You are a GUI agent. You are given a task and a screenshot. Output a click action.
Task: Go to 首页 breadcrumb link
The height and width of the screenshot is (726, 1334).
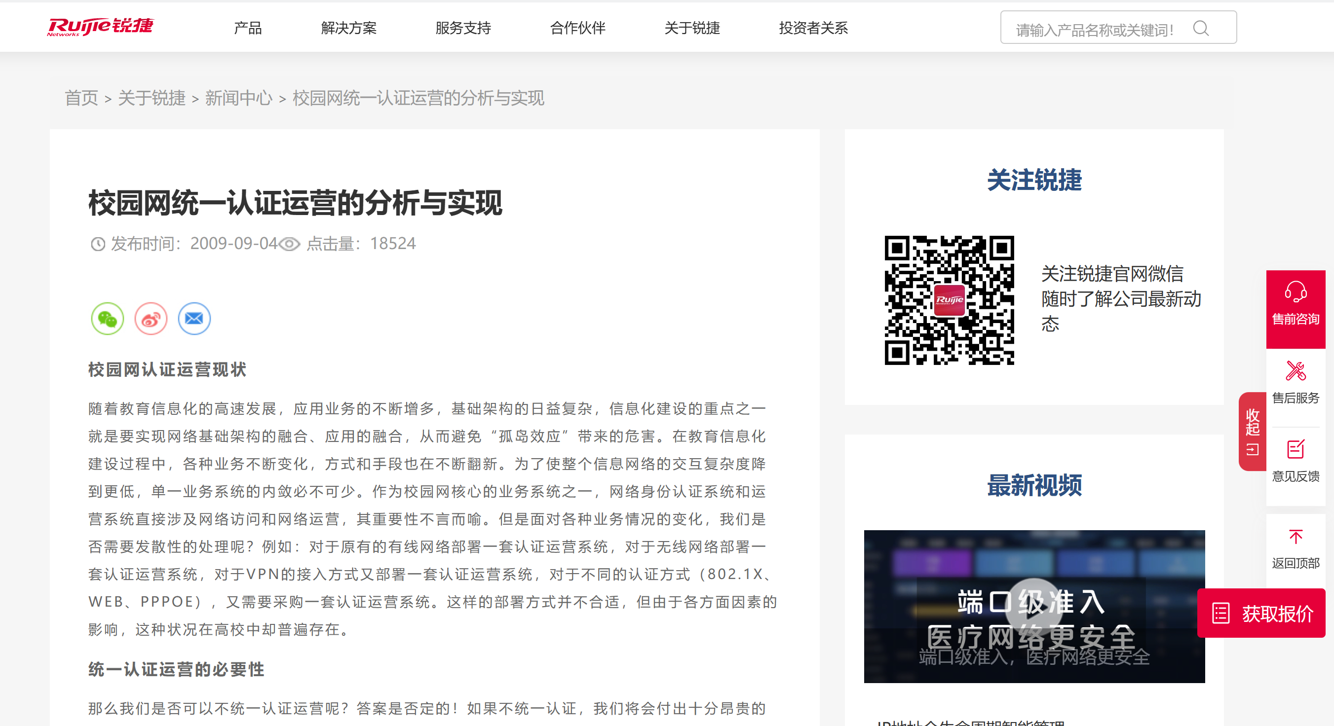click(81, 98)
